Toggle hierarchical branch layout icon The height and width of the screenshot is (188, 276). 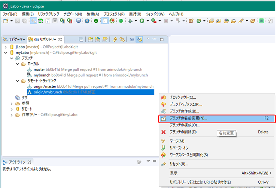(132, 40)
